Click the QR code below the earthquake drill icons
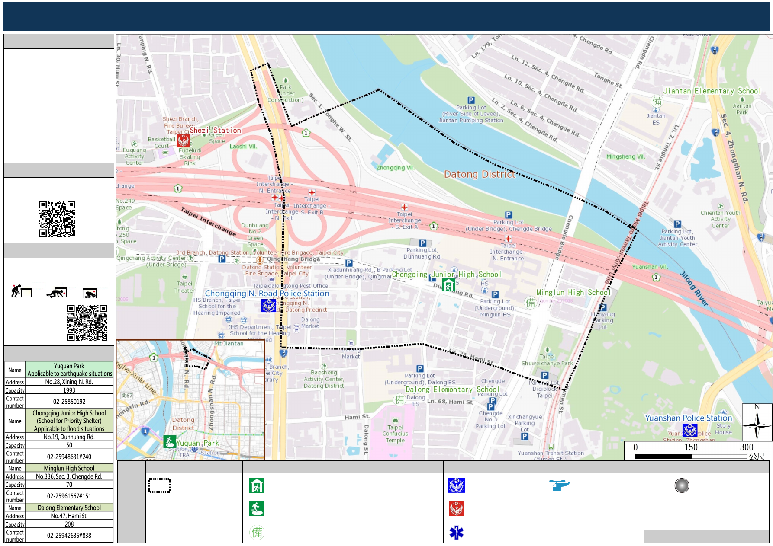 (87, 323)
